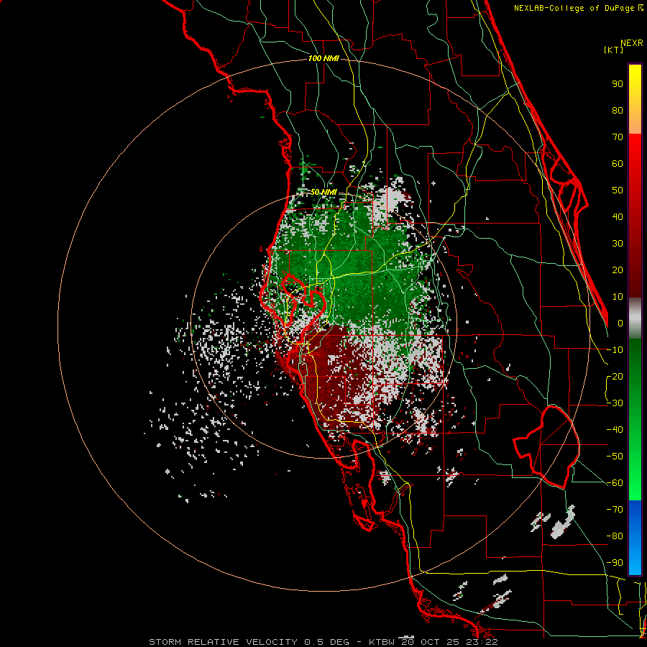
Task: Click the -20 value on velocity scale
Action: tap(615, 376)
